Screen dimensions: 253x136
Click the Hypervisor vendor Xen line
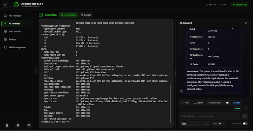62,29
